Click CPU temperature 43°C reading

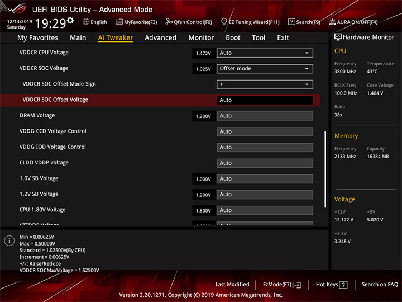point(372,72)
